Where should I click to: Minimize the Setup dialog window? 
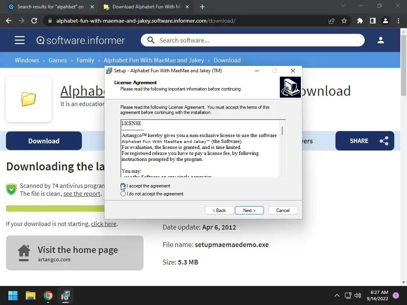257,71
